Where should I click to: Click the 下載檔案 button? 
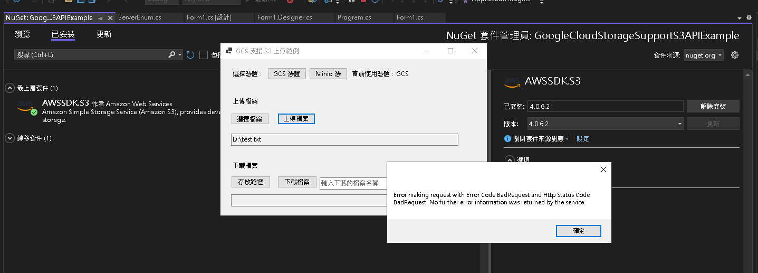297,182
